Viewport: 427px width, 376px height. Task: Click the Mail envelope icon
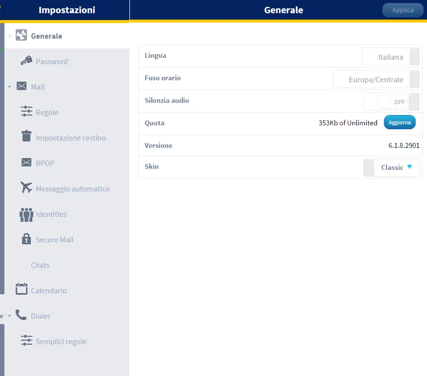pos(21,86)
